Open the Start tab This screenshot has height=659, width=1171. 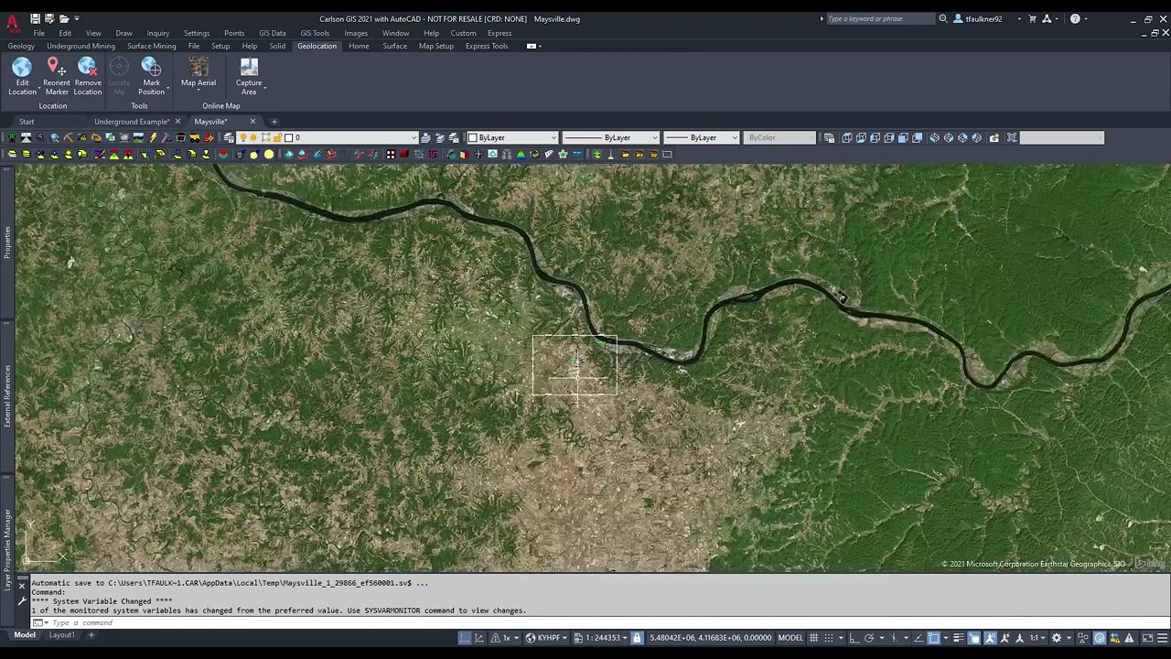[x=27, y=122]
